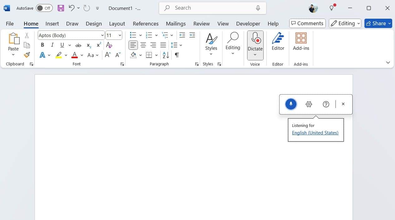Apply italic formatting
Viewport: 395px width, 220px height.
52,45
